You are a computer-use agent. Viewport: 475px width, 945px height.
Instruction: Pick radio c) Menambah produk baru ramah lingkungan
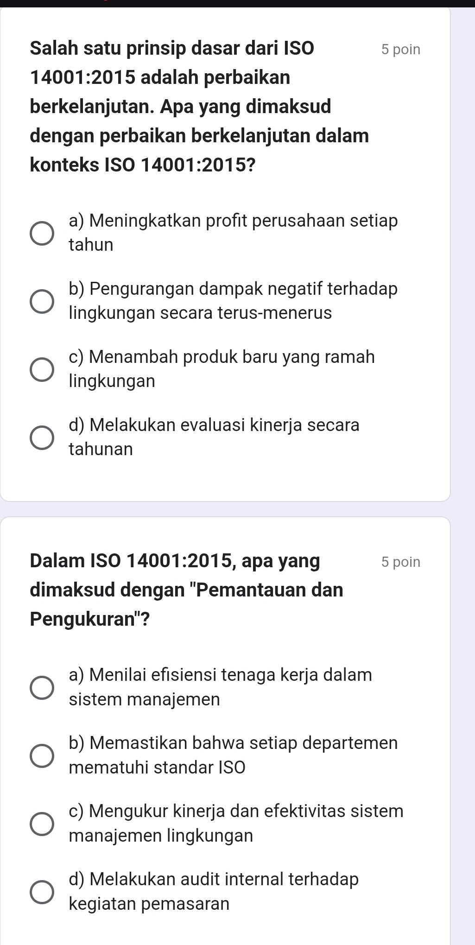42,369
